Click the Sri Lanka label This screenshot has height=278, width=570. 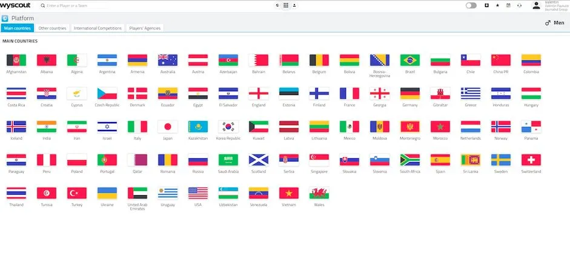(x=471, y=172)
